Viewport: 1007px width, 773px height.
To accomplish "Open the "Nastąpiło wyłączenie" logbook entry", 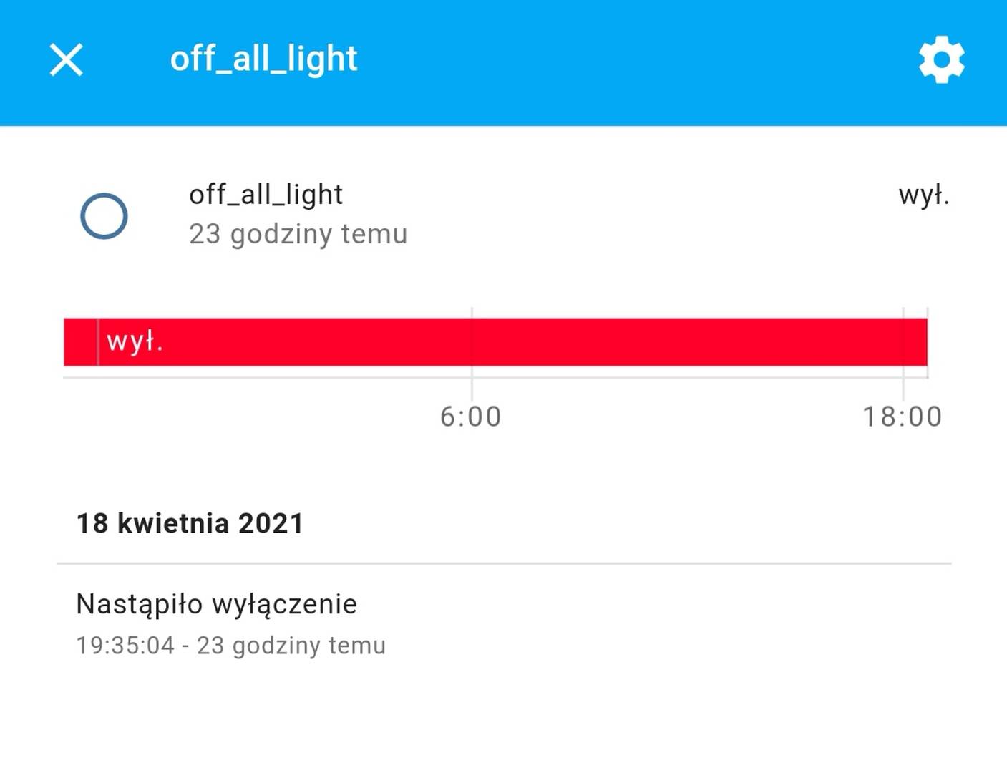I will (504, 623).
